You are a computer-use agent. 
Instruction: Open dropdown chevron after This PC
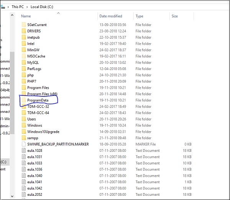pos(27,7)
